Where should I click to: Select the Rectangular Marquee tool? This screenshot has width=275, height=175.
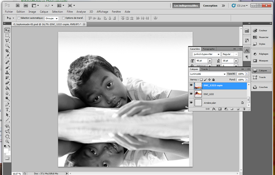tap(7, 35)
